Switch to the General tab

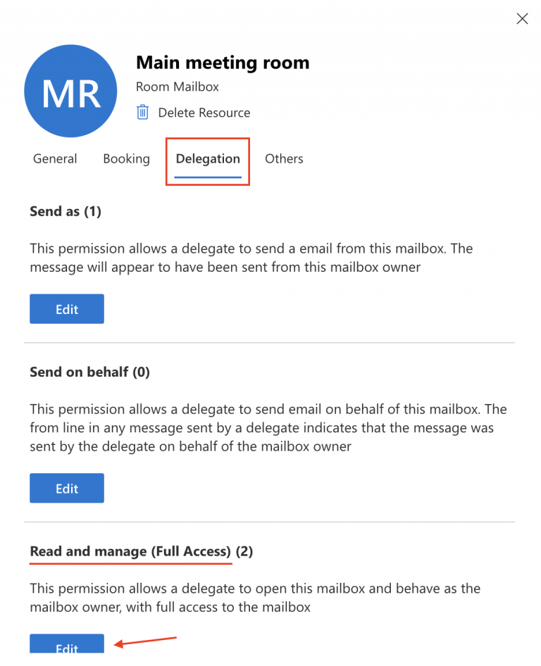(55, 159)
